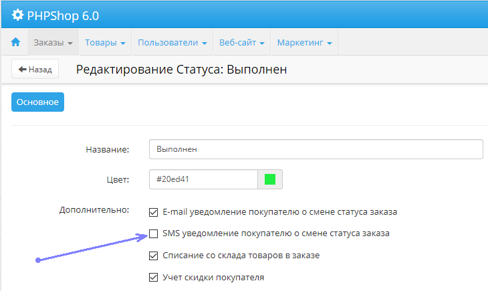Click the PHPShop 6.0 title text
The image size is (488, 291).
[64, 15]
